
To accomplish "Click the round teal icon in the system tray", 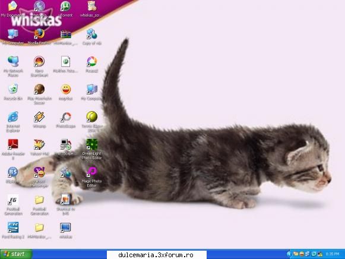I will click(x=314, y=254).
